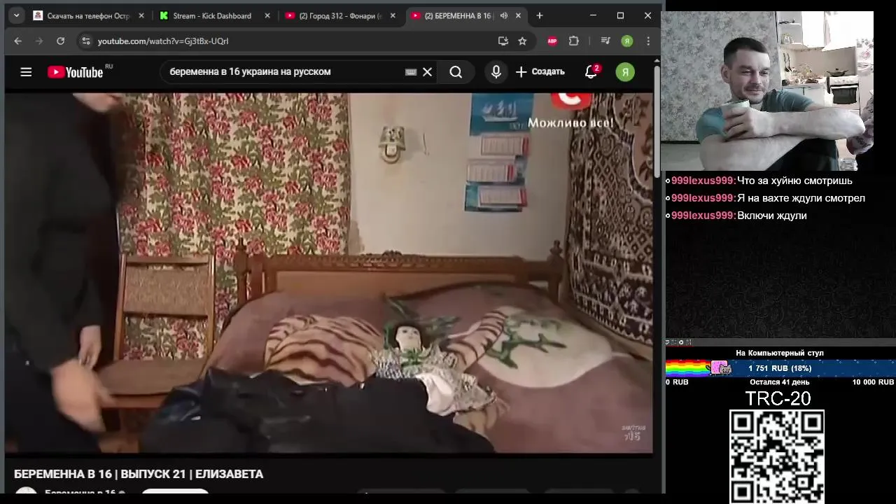Image resolution: width=896 pixels, height=504 pixels.
Task: Minimize the Chrome window
Action: (x=593, y=15)
